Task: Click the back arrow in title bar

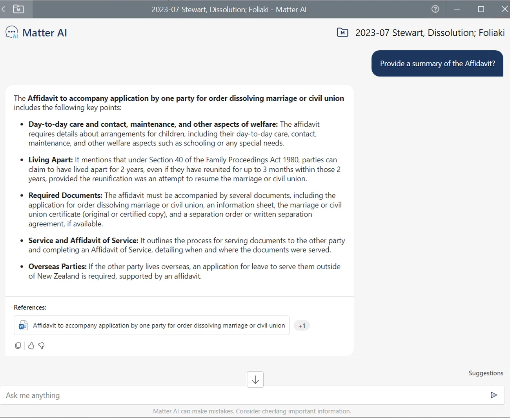Action: point(3,9)
